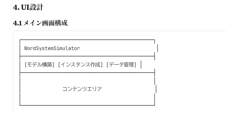Click blank space between Simulator text and right border
Screen dimensions: 226x114
click(117, 48)
